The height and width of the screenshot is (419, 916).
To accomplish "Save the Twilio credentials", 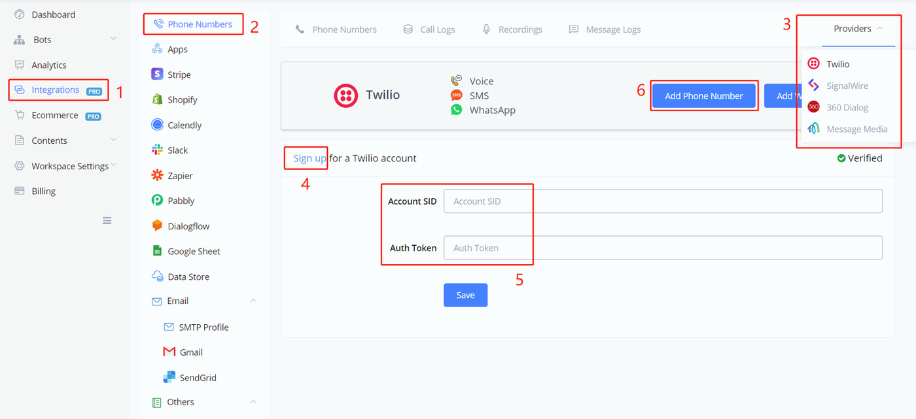I will [x=465, y=295].
